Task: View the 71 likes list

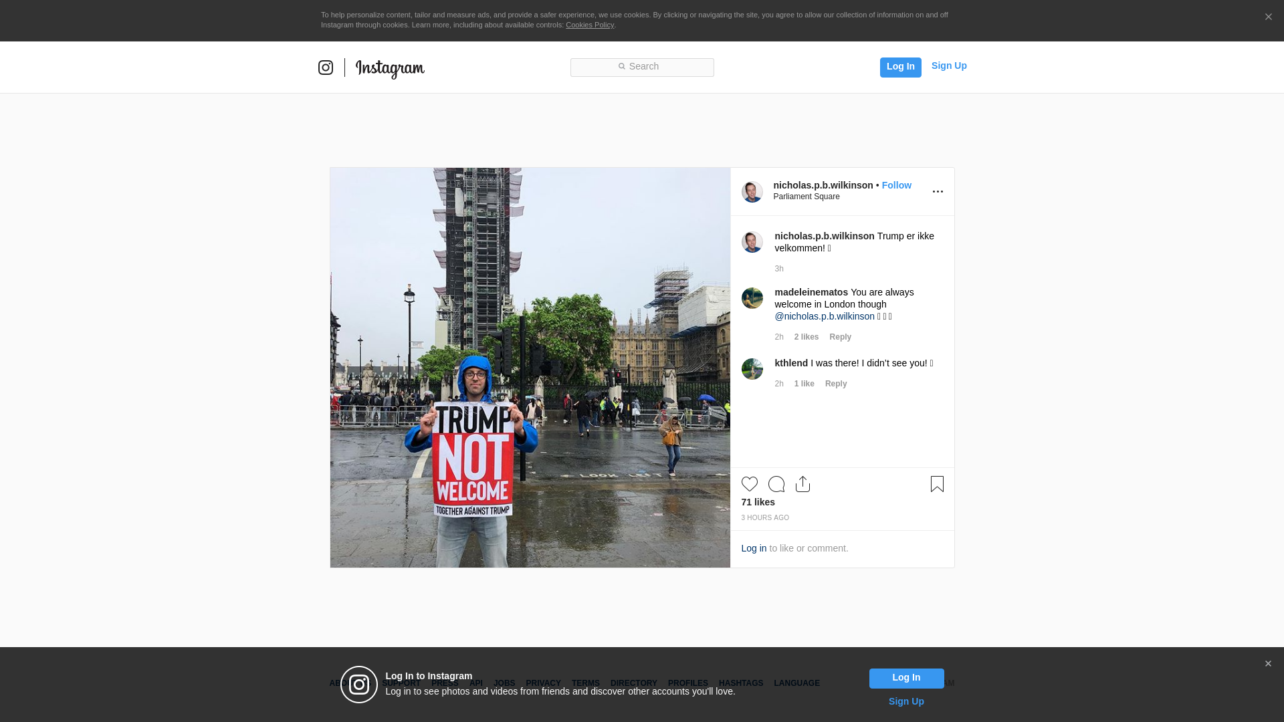Action: [758, 502]
